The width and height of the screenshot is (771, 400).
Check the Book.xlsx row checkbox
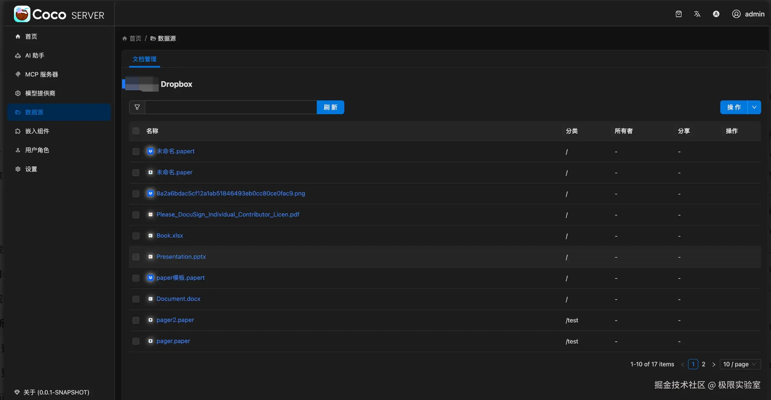click(136, 236)
